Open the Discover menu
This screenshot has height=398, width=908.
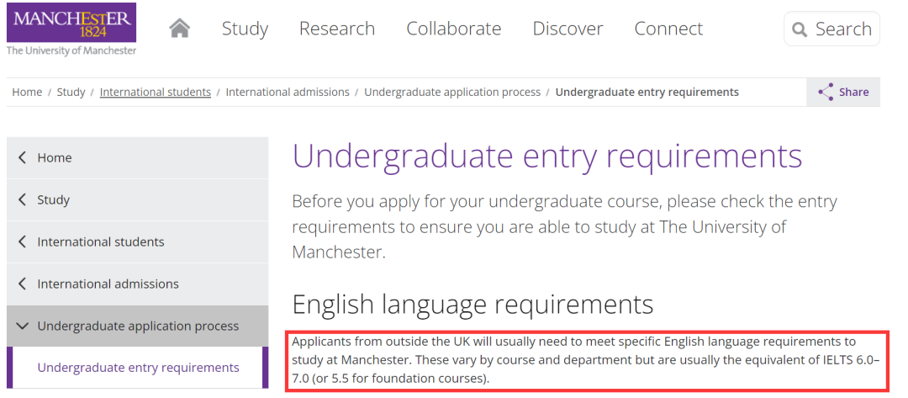coord(567,29)
